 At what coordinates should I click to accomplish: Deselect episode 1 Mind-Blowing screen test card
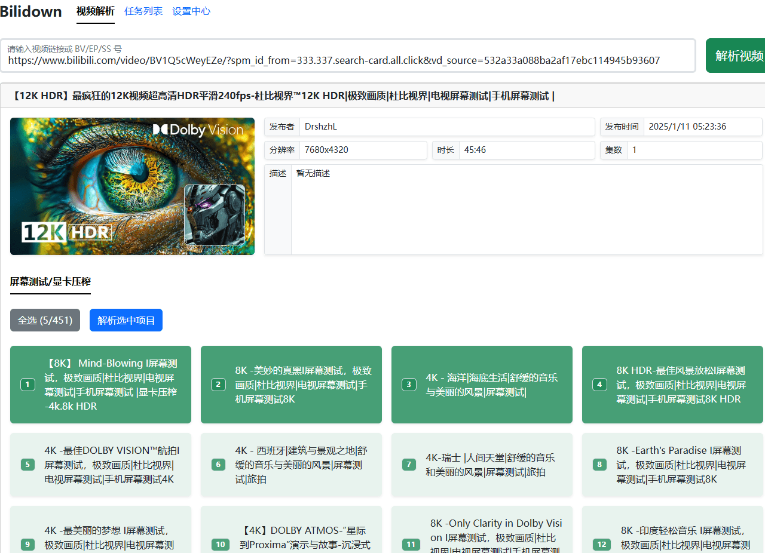pyautogui.click(x=100, y=385)
